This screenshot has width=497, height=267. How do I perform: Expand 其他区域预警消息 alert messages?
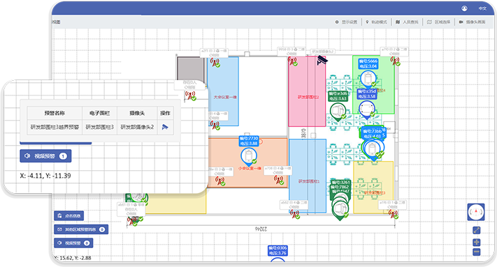coord(81,229)
